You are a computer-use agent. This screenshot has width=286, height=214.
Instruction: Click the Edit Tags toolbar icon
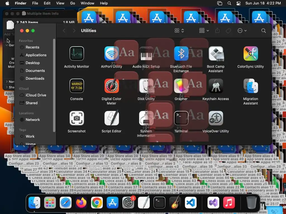228,31
